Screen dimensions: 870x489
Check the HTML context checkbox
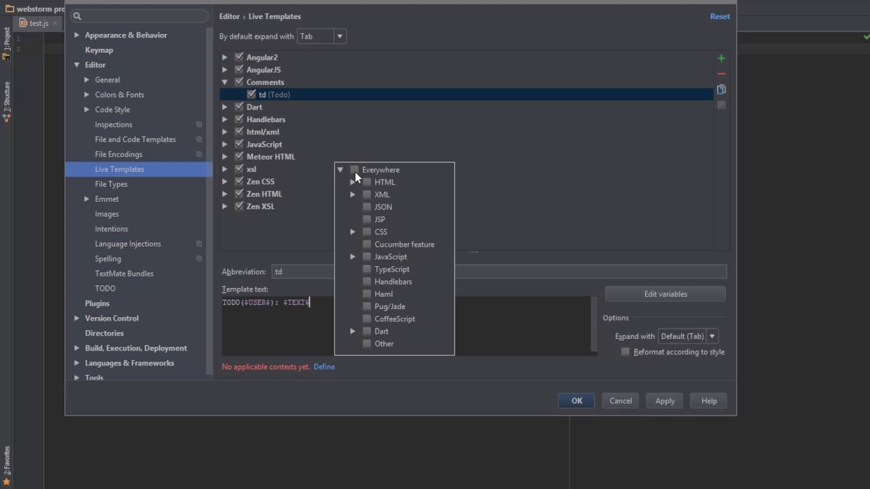point(367,182)
